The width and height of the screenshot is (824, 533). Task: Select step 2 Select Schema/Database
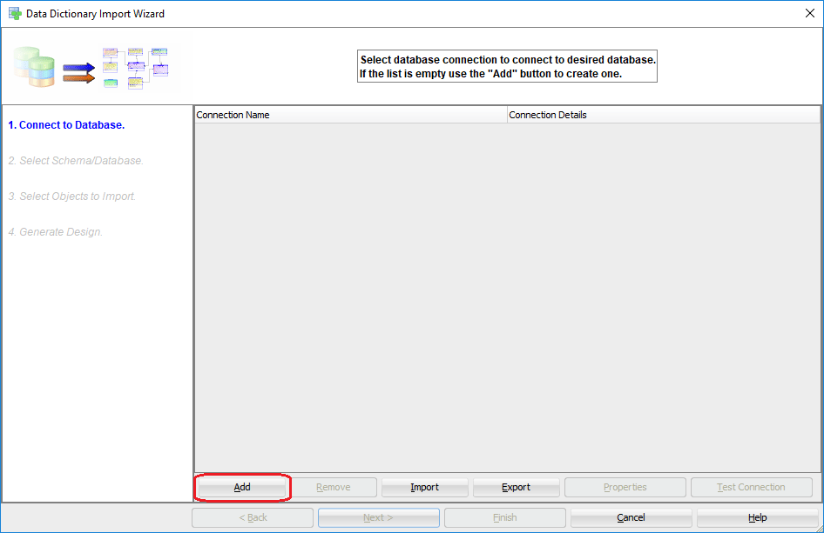76,160
